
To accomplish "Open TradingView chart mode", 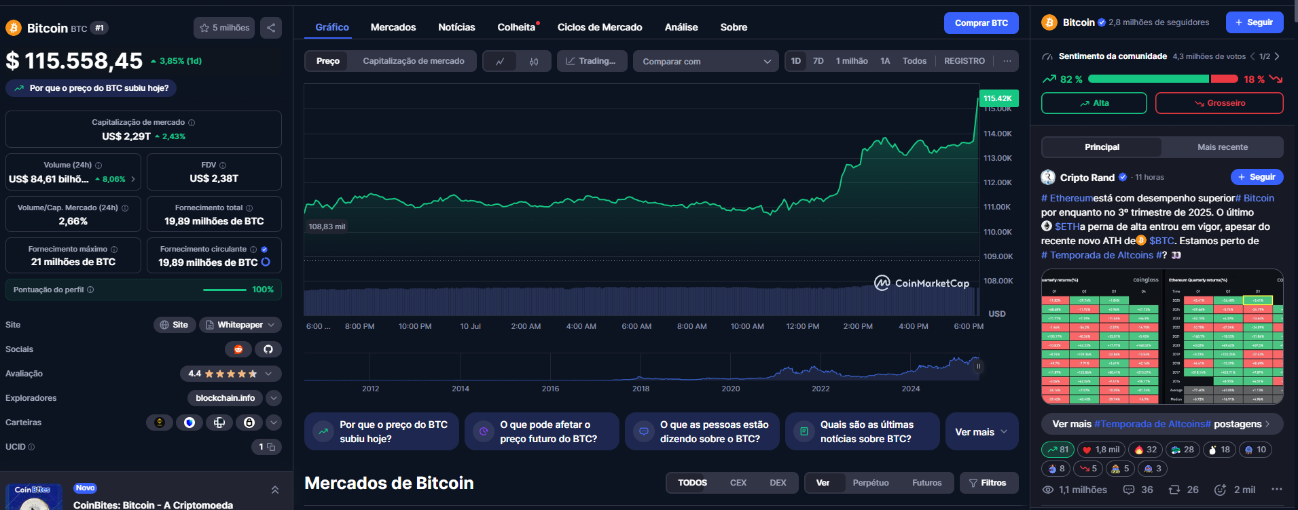I will tap(591, 61).
